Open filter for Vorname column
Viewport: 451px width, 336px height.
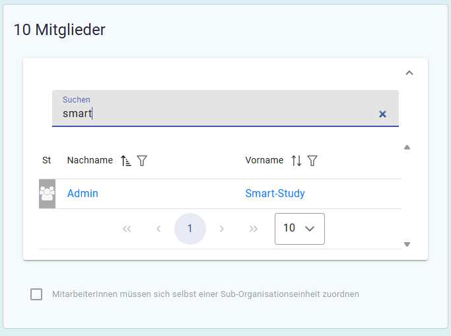pos(312,161)
